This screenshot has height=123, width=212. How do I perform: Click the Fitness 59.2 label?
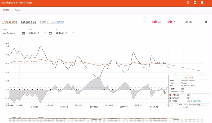[10, 22]
